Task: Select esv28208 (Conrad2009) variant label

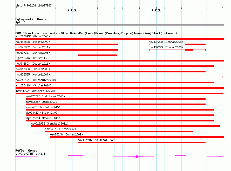Action: point(66,134)
